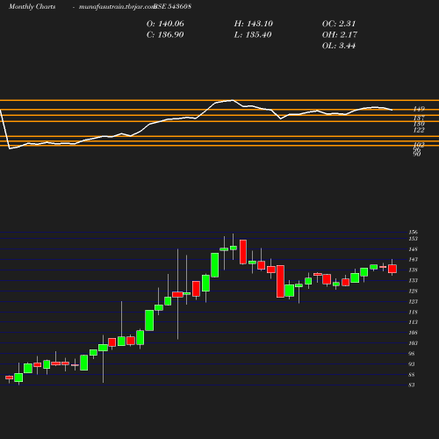Screen dimensions: 439x439
Task: Click the first small red candle at chart's left
Action: (x=10, y=378)
